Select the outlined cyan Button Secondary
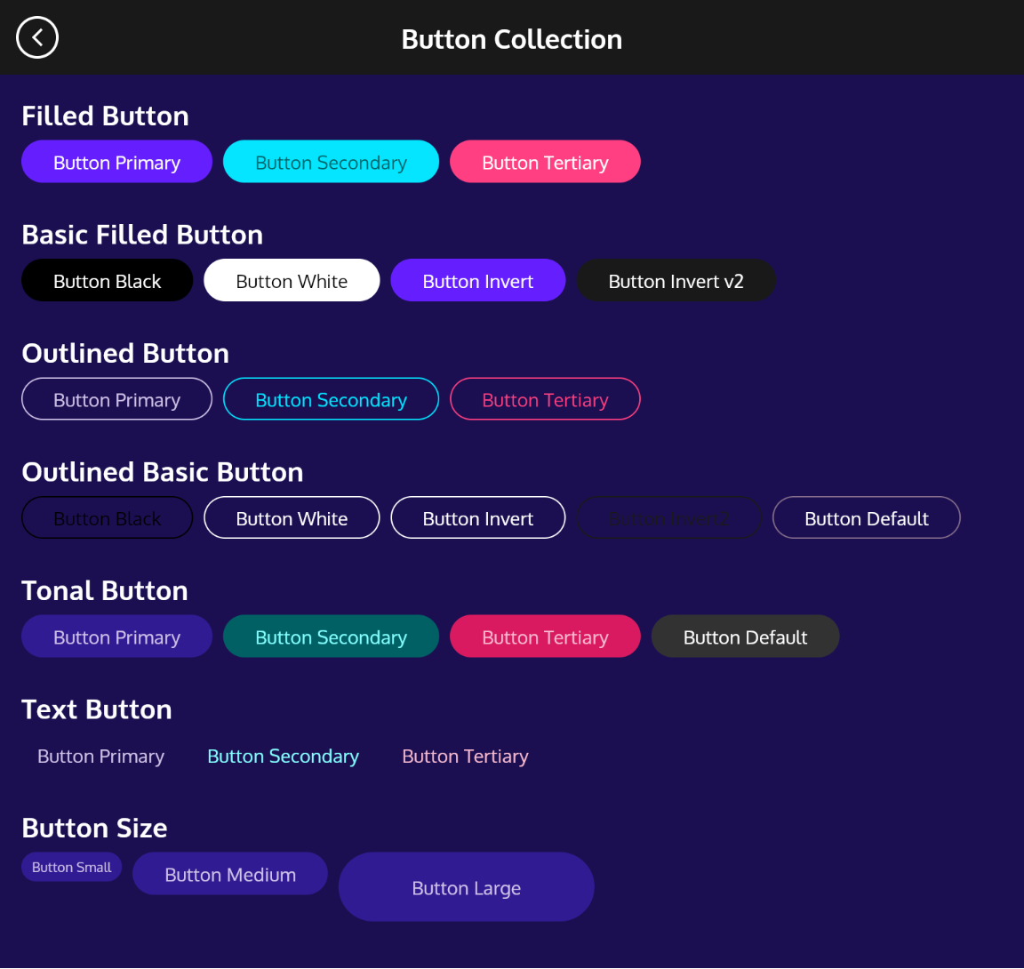Screen dimensions: 1024x969 coord(331,399)
